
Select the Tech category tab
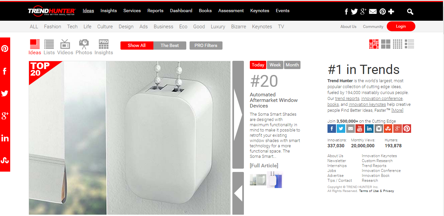coord(72,27)
